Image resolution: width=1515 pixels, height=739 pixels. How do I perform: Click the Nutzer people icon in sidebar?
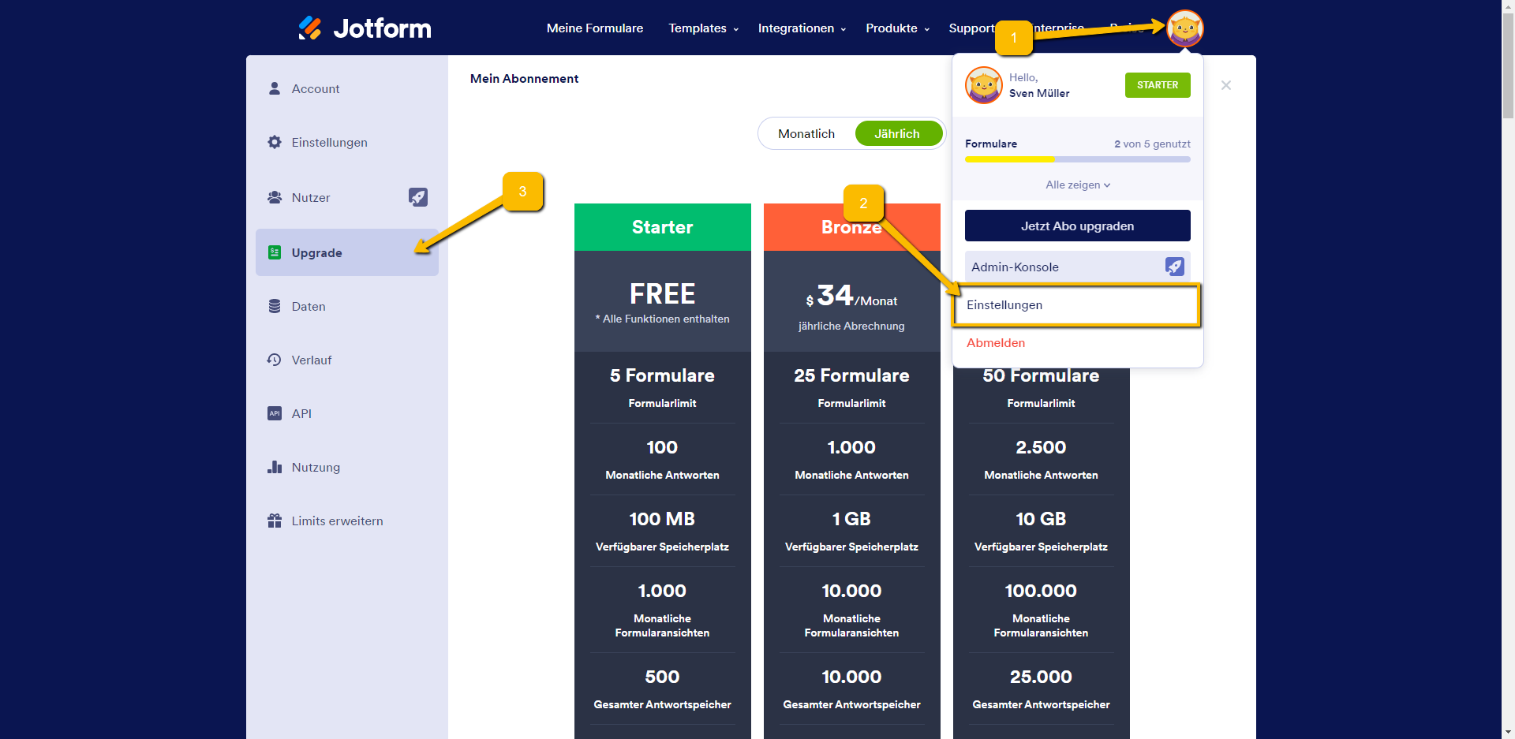[275, 197]
